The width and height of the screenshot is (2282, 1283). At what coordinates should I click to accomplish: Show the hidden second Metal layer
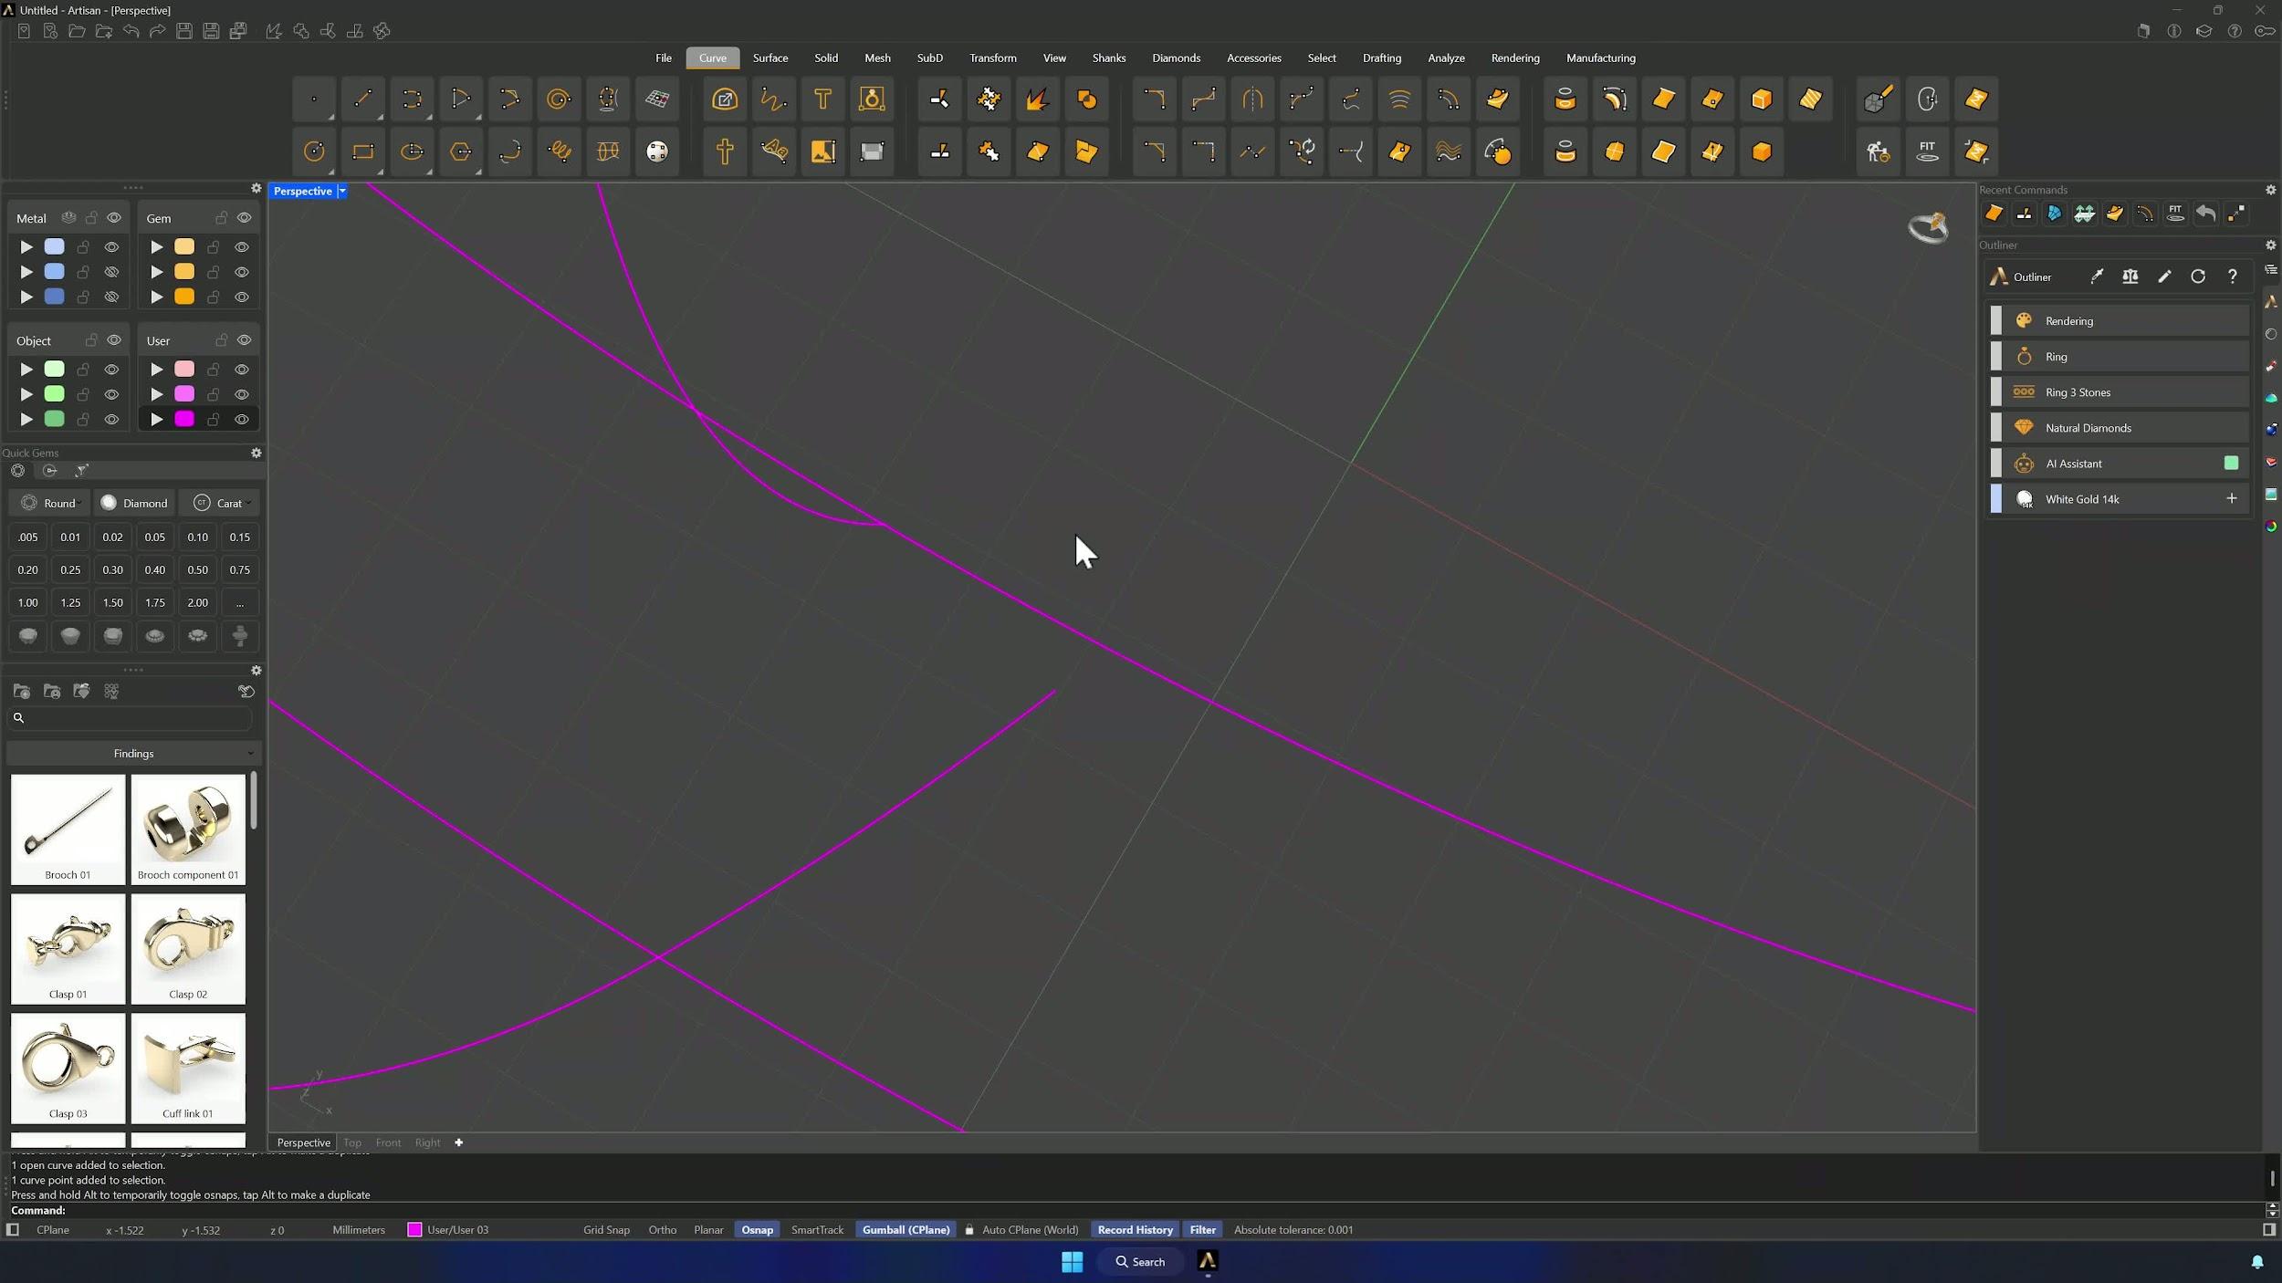(111, 272)
